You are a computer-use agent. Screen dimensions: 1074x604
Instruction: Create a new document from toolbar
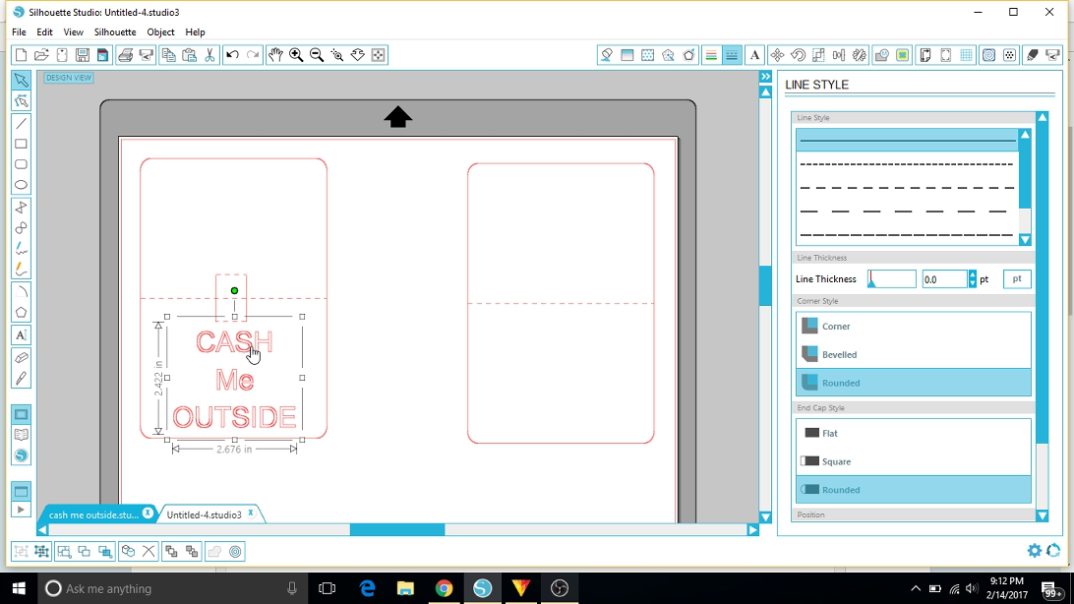[x=21, y=55]
